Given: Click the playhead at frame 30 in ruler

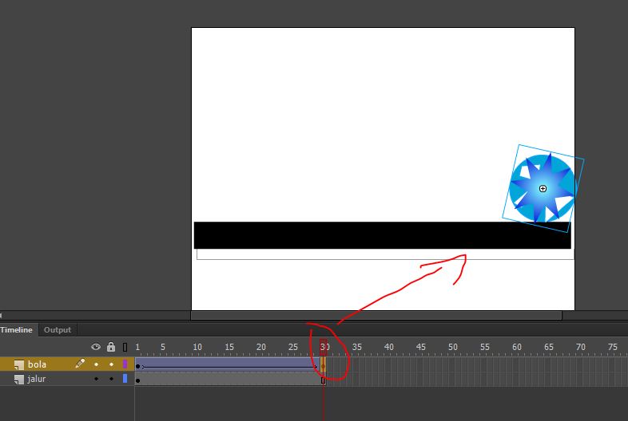Looking at the screenshot, I should coord(324,347).
